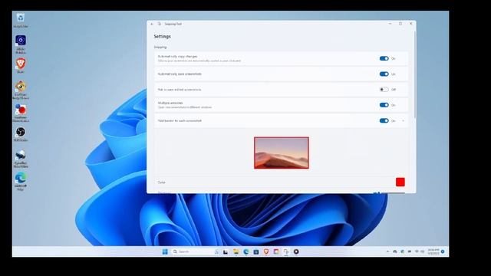Image resolution: width=491 pixels, height=276 pixels.
Task: Open the network icon in system tray
Action: tap(417, 251)
